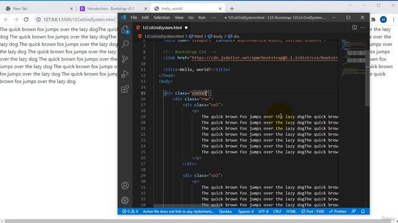Open Chrome's three-dot menu
The height and width of the screenshot is (223, 398).
pos(394,19)
